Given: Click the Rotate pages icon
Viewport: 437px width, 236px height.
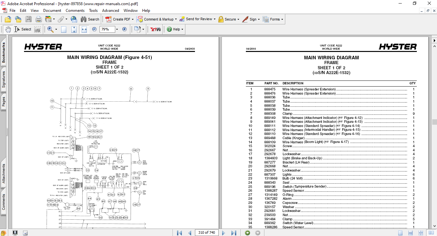Looking at the screenshot, I should pyautogui.click(x=137, y=29).
